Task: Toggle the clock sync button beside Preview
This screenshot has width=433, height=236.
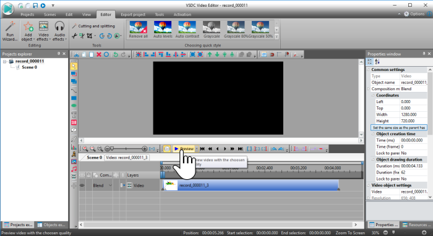Action: click(x=167, y=149)
